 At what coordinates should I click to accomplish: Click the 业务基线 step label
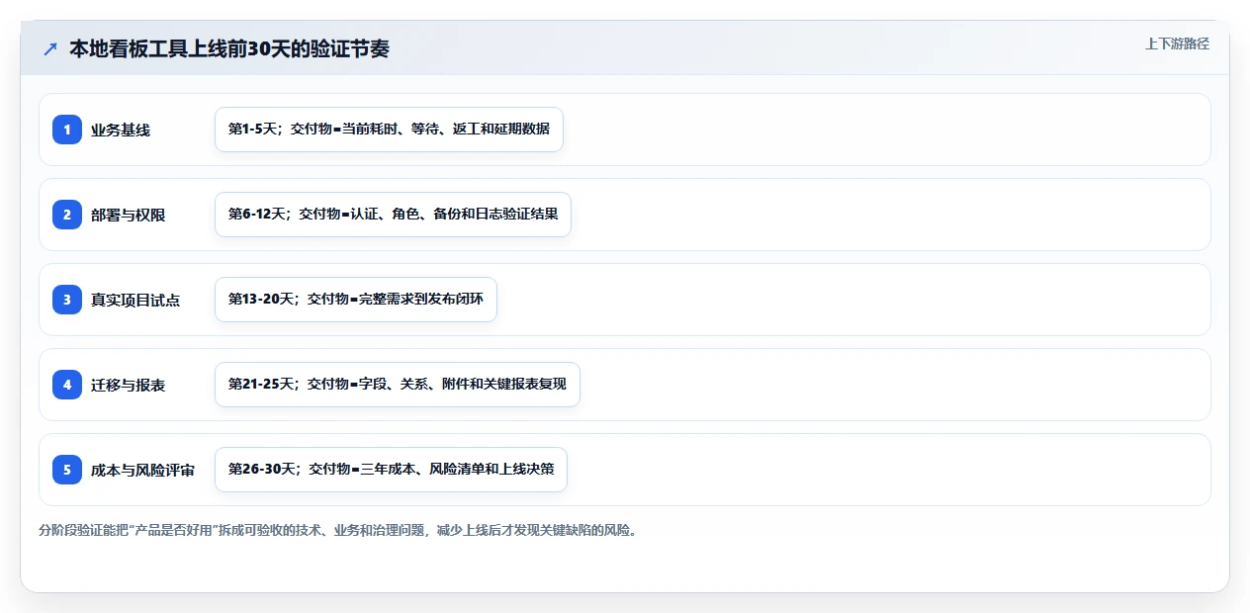[x=121, y=130]
